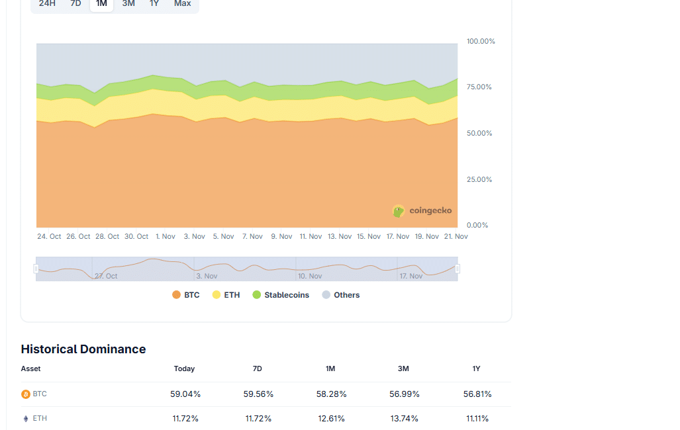Click the CoinGecko logo watermark

coord(422,211)
